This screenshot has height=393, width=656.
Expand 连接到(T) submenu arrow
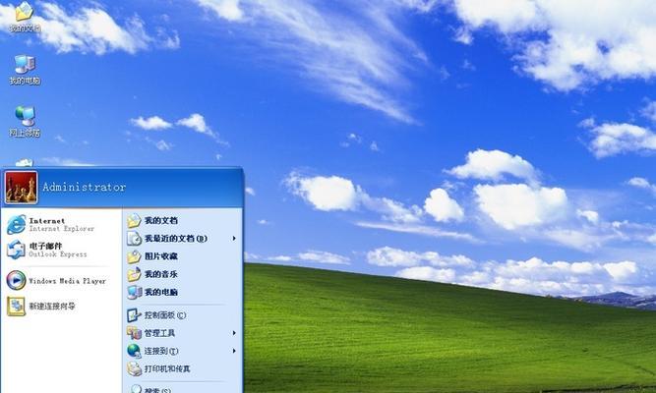click(x=234, y=351)
